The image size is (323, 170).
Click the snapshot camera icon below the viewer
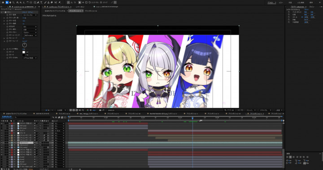pyautogui.click(x=100, y=110)
